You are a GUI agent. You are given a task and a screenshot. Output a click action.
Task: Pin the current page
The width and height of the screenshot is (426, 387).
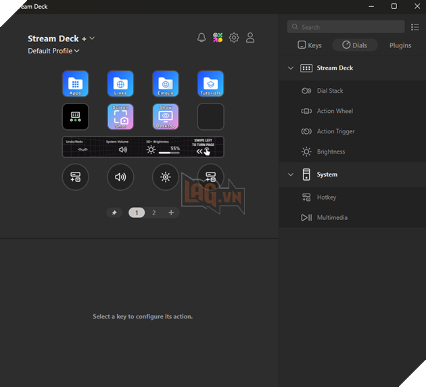point(114,212)
